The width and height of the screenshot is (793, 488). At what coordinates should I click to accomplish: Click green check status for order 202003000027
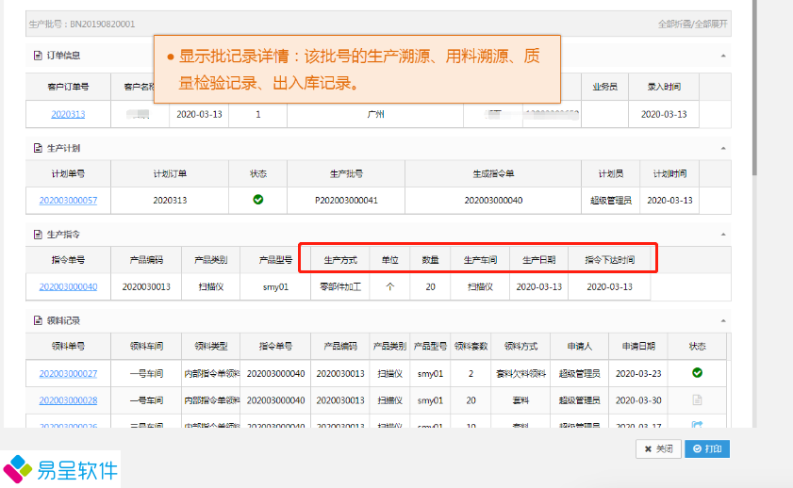point(697,373)
